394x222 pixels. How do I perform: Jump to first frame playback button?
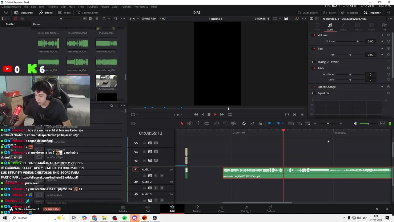(196, 114)
